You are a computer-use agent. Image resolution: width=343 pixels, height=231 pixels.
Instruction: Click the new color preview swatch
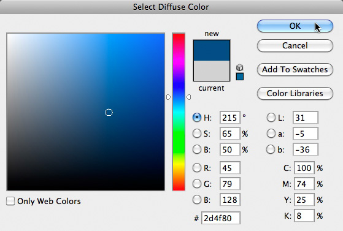[x=212, y=50]
